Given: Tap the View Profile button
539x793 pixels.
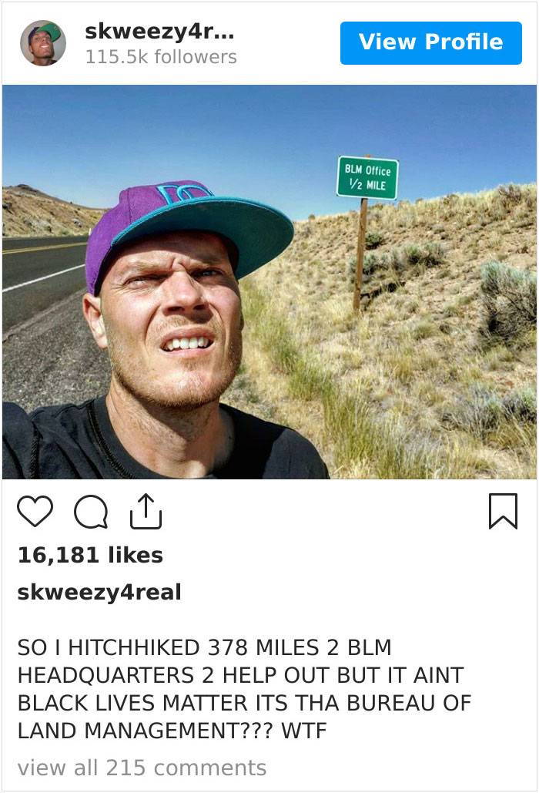Looking at the screenshot, I should 430,42.
